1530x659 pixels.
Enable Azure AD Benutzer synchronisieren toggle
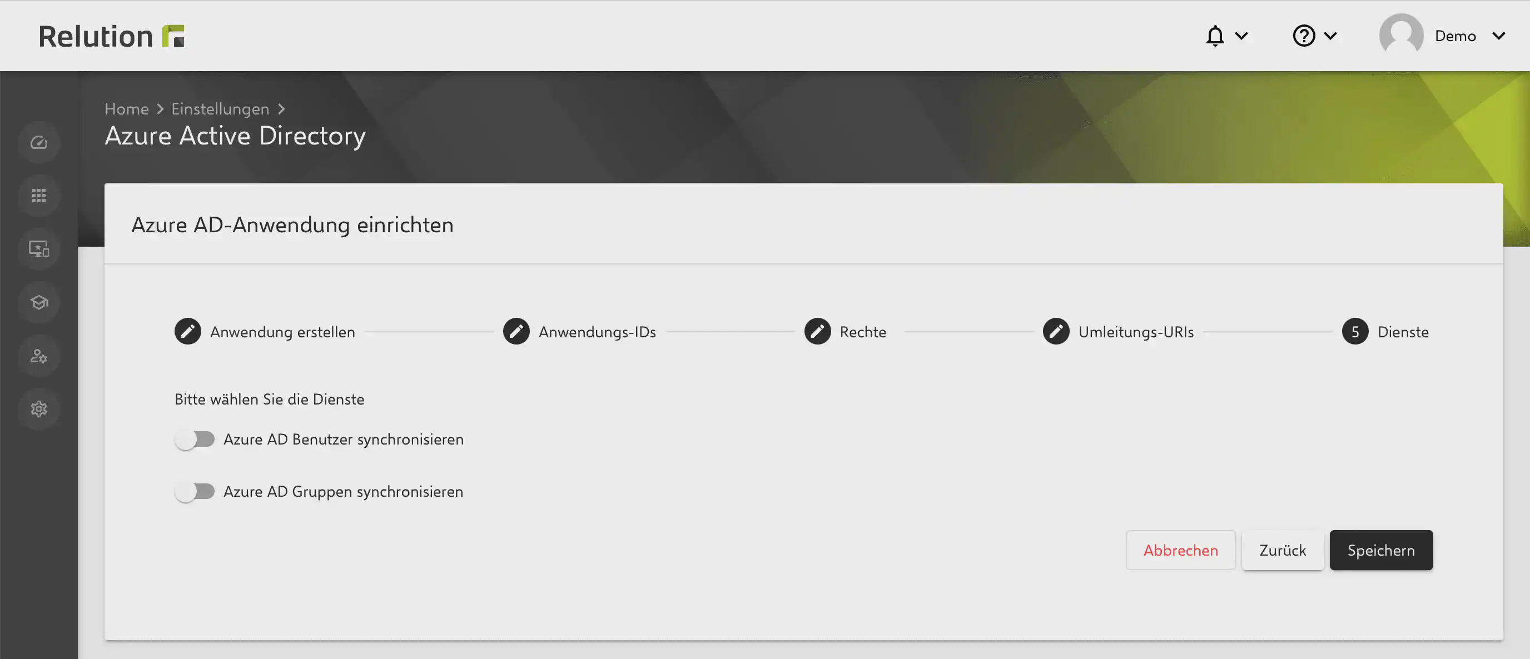click(x=195, y=440)
